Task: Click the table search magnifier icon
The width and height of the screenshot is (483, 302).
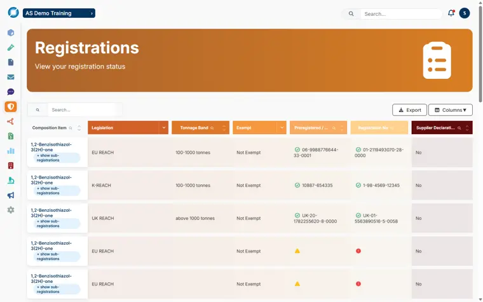Action: [37, 110]
